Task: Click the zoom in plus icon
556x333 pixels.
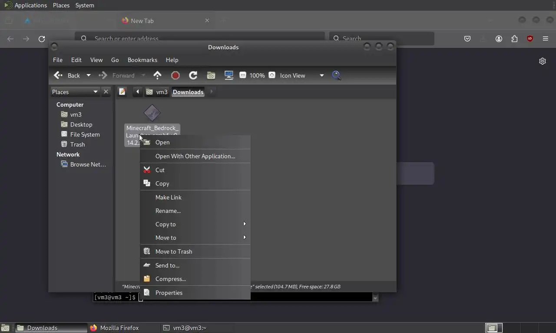Action: point(272,75)
